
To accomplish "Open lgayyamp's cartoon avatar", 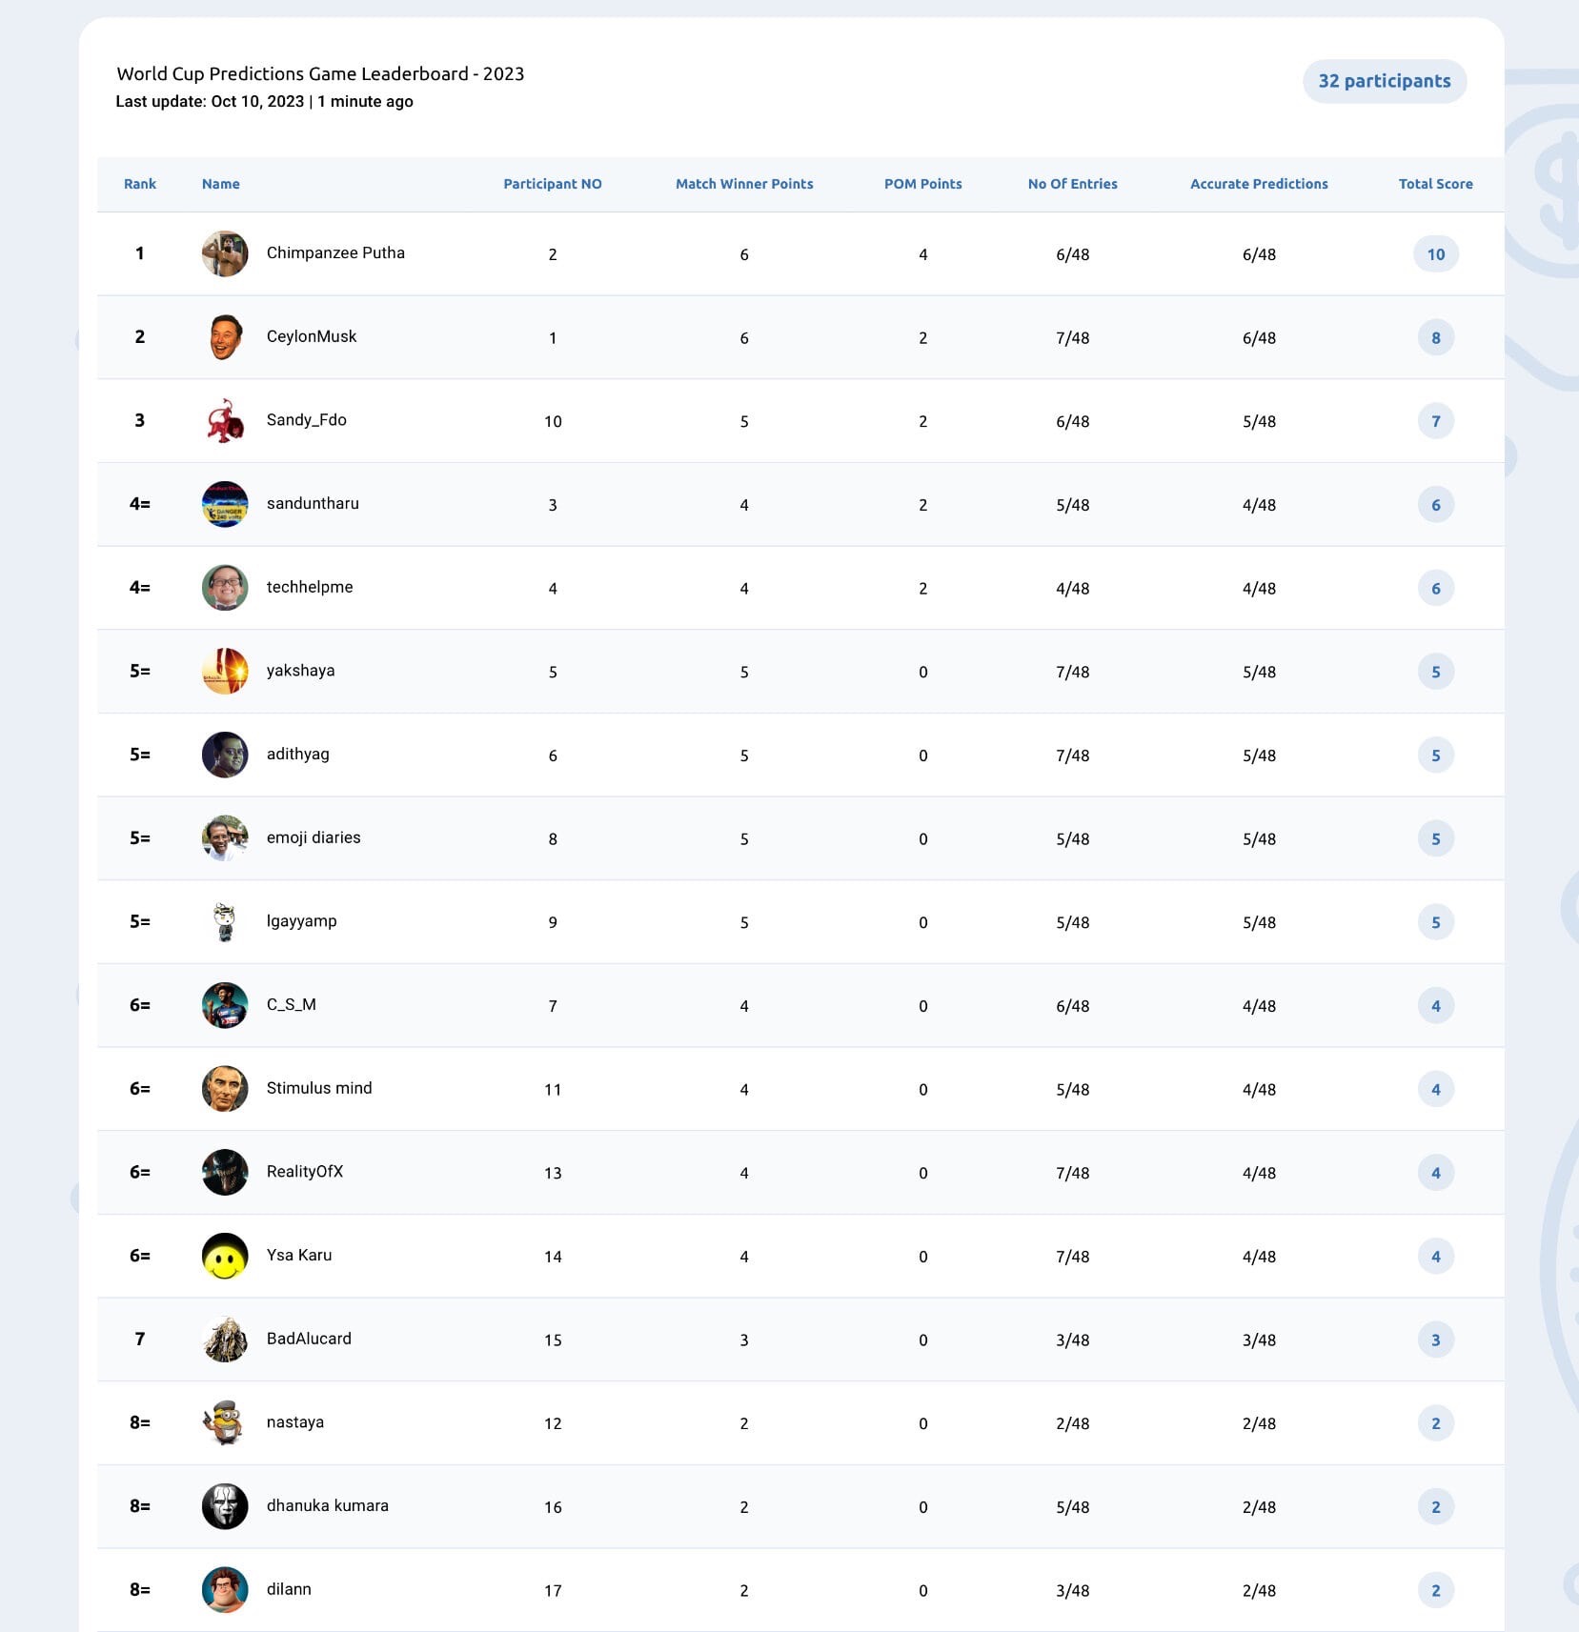I will point(225,921).
